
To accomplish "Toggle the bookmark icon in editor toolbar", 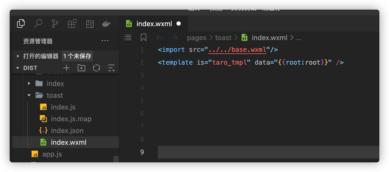I will 143,38.
